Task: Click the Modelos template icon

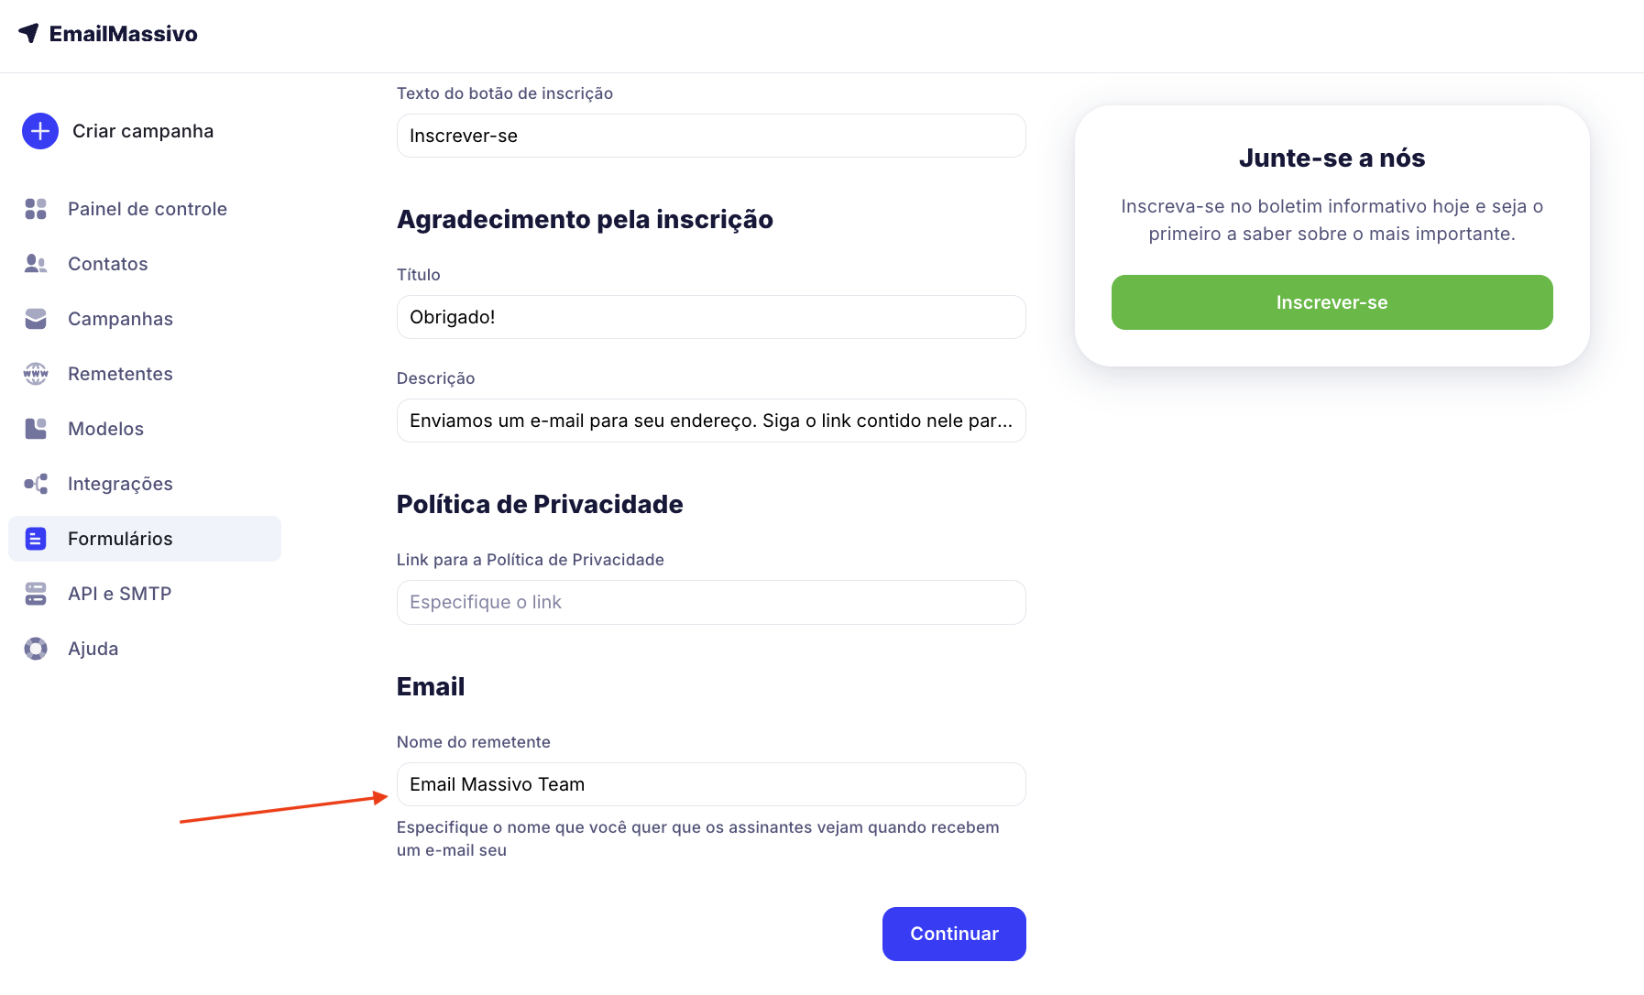Action: (x=36, y=429)
